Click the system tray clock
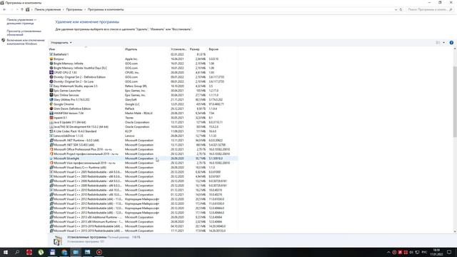The width and height of the screenshot is (457, 257). (436, 252)
